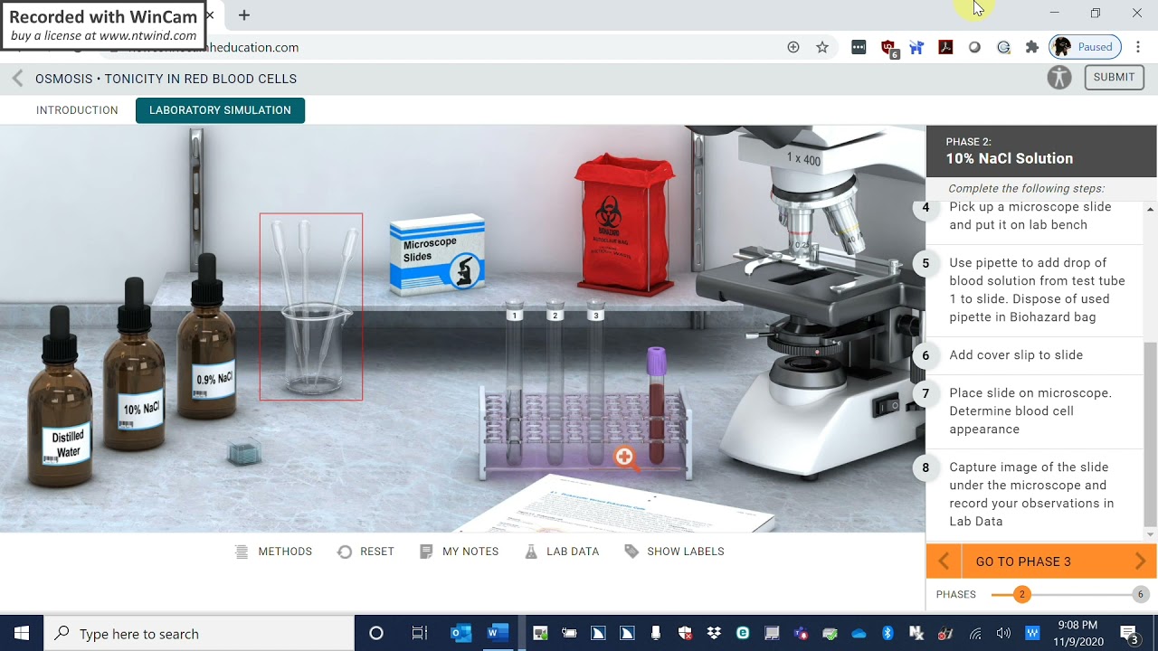Click the purple-capped blood sample tube
The height and width of the screenshot is (651, 1158).
coord(657,407)
